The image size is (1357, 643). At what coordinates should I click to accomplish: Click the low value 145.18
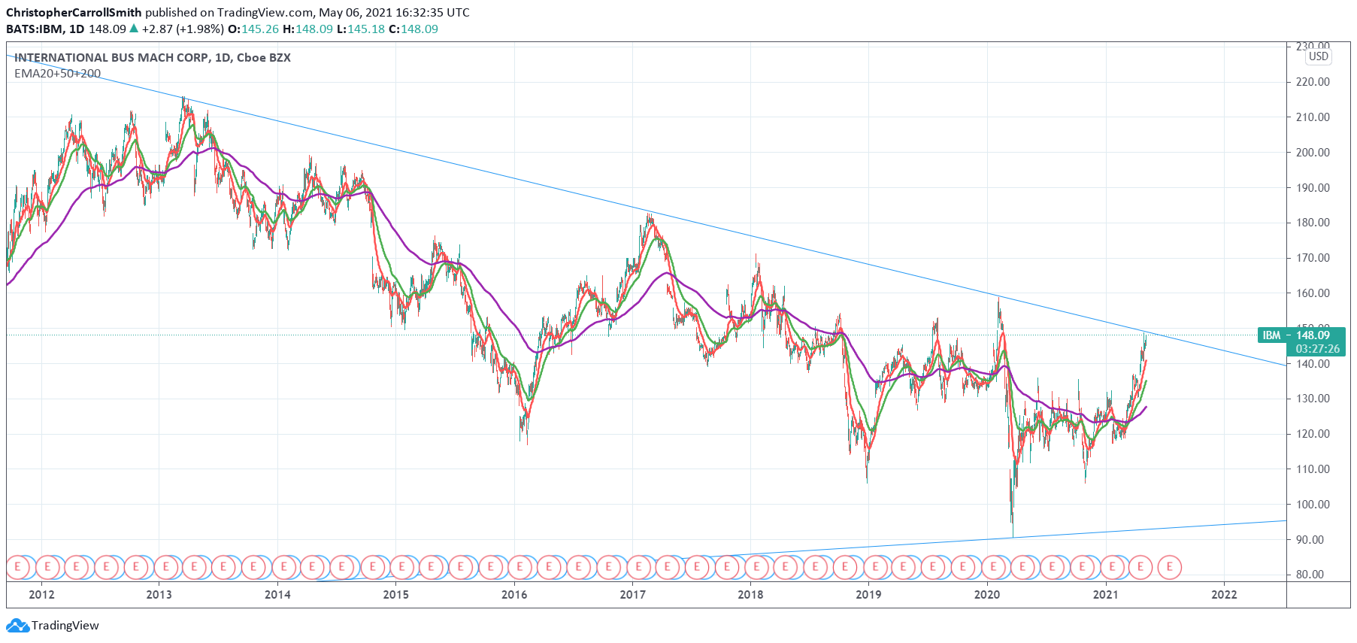click(366, 29)
